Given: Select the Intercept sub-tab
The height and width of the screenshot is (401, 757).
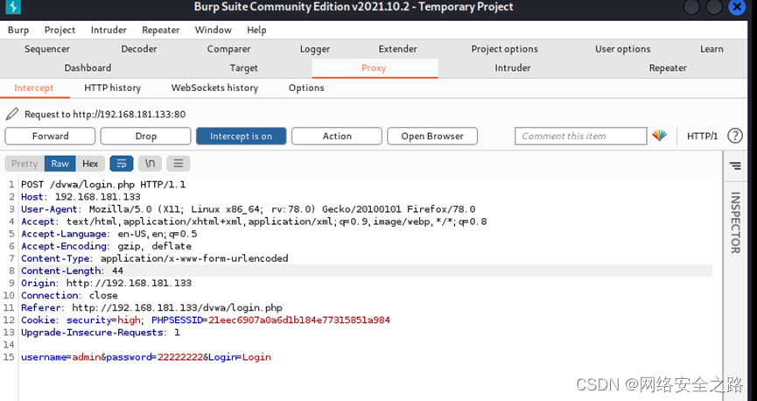Looking at the screenshot, I should pyautogui.click(x=34, y=88).
